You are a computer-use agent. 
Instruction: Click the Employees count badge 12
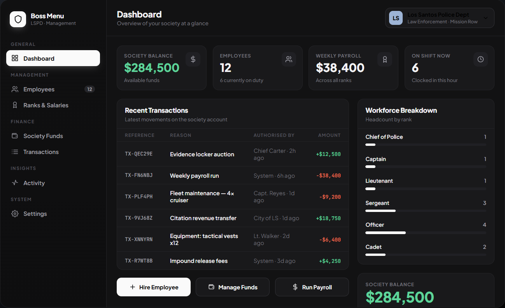coord(89,89)
